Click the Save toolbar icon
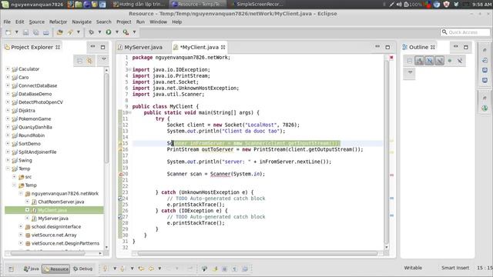Viewport: 493px width, 277px height. point(25,32)
